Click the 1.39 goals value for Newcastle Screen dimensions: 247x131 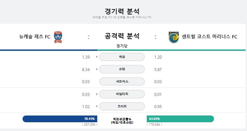(86, 57)
